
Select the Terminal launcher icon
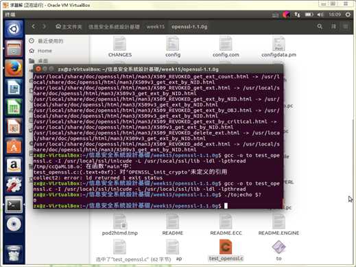click(x=14, y=205)
